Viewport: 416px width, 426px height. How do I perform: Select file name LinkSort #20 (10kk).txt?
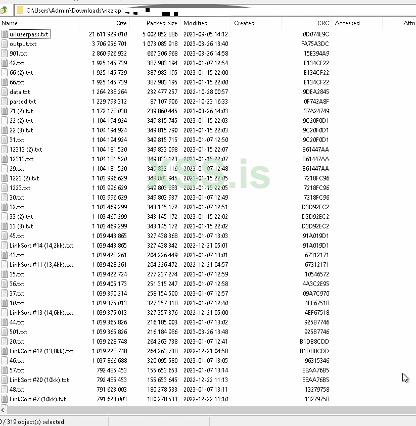(x=39, y=380)
